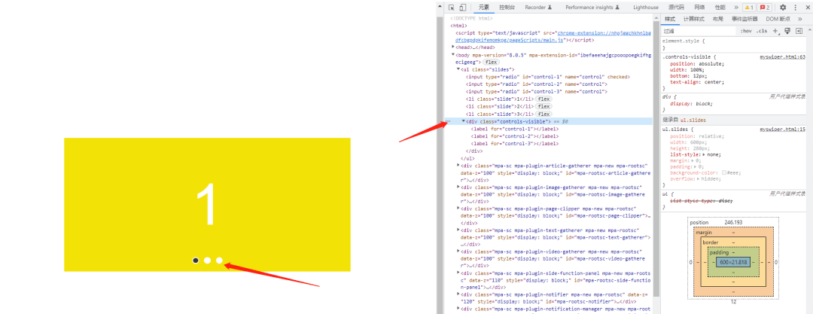Screen dimensions: 813x314
Task: Select the 事件监听器 sidebar tab
Action: coord(744,20)
